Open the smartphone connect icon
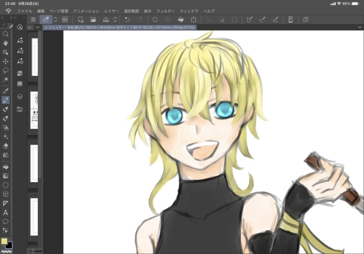This screenshot has height=254, width=364. pos(290,20)
